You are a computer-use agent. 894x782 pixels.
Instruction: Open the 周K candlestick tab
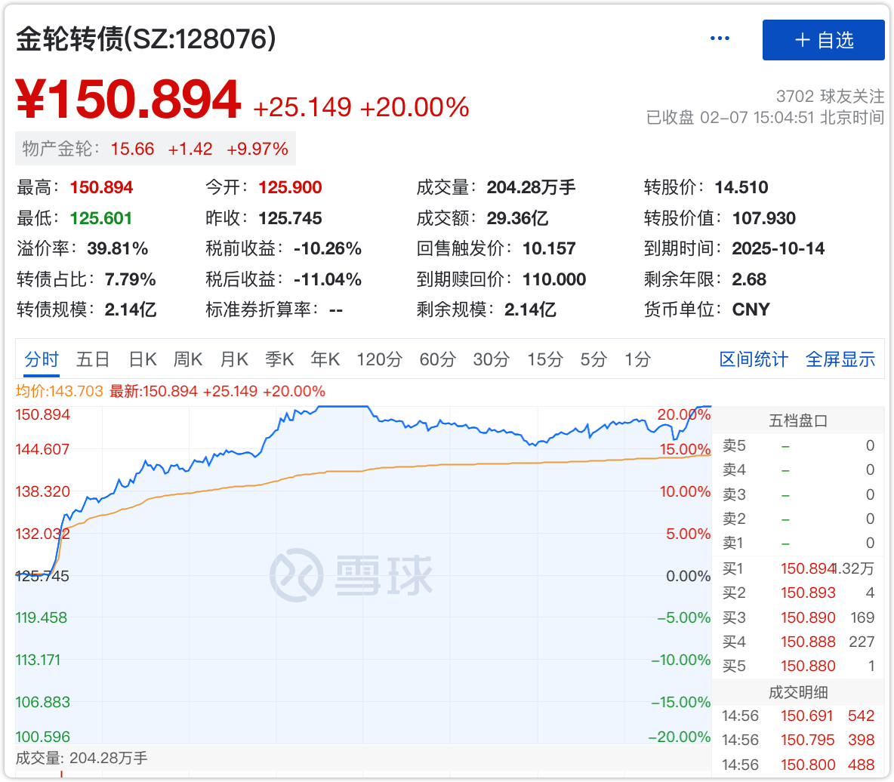[188, 360]
